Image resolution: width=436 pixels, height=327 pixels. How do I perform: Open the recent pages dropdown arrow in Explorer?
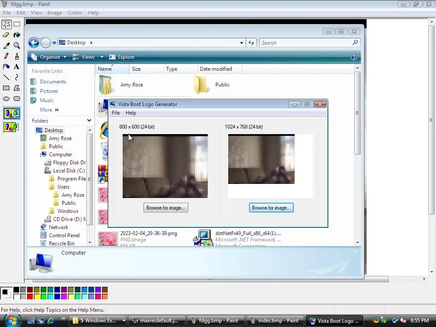[x=54, y=43]
